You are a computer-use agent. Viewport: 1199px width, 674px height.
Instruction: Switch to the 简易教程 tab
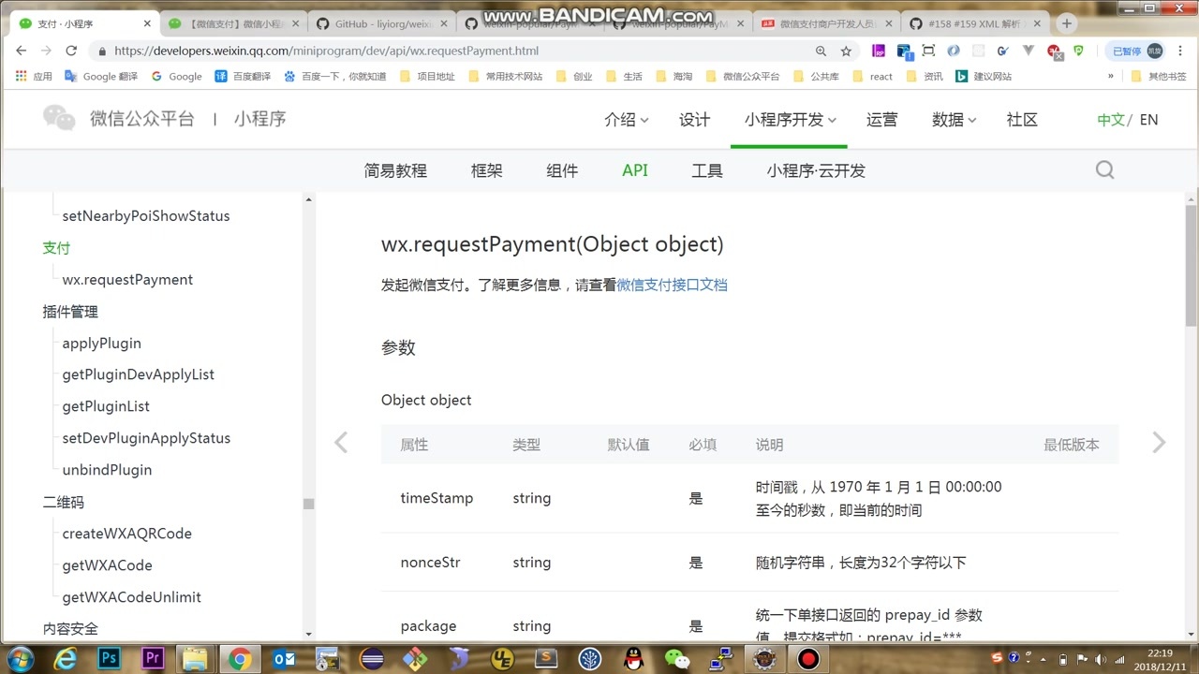click(x=395, y=170)
